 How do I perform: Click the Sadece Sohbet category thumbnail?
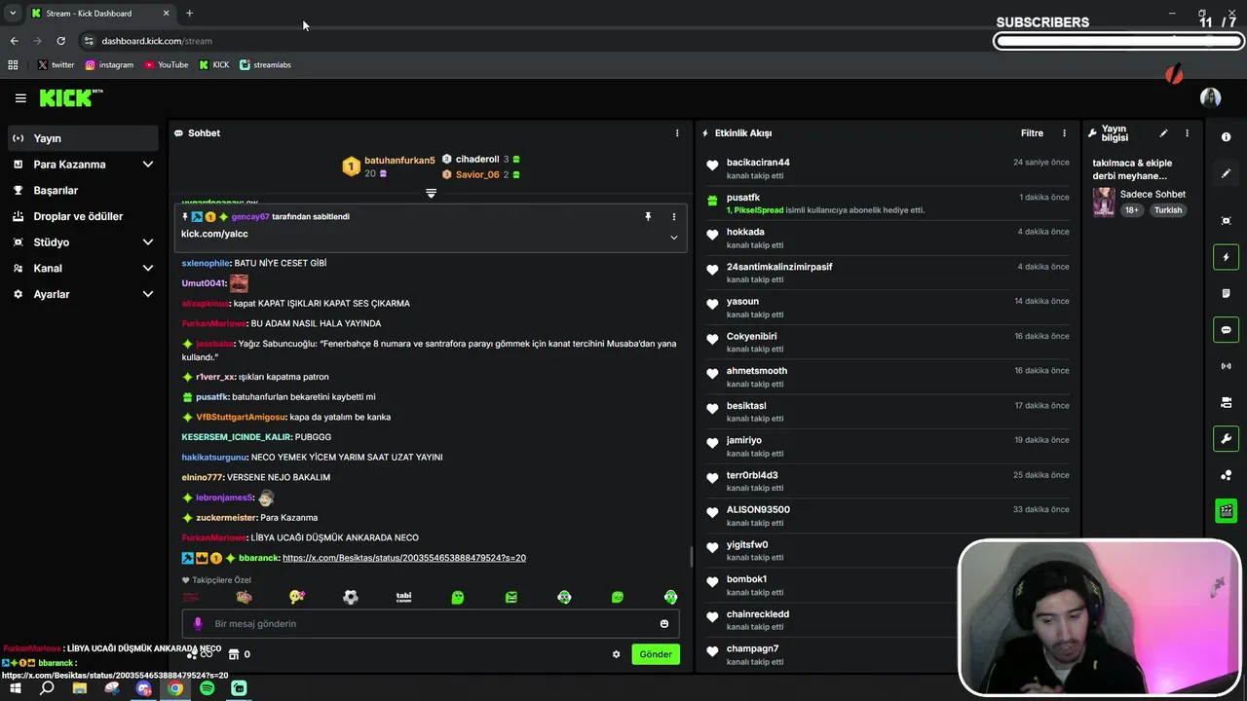(x=1104, y=202)
